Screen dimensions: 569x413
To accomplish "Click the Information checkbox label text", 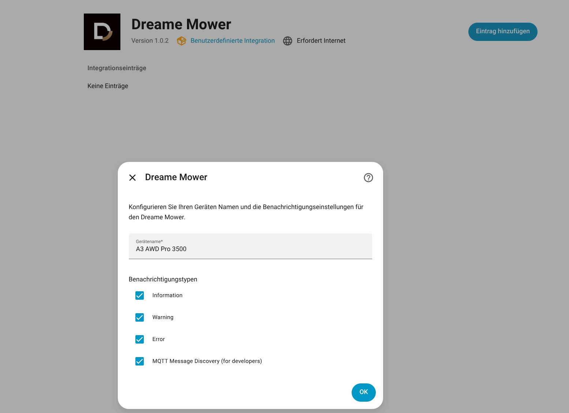I will 168,295.
